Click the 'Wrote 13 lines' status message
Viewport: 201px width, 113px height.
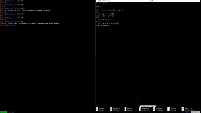pyautogui.click(x=148, y=106)
